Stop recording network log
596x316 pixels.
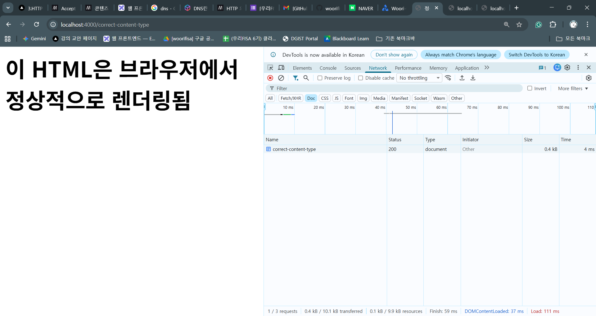coord(270,78)
